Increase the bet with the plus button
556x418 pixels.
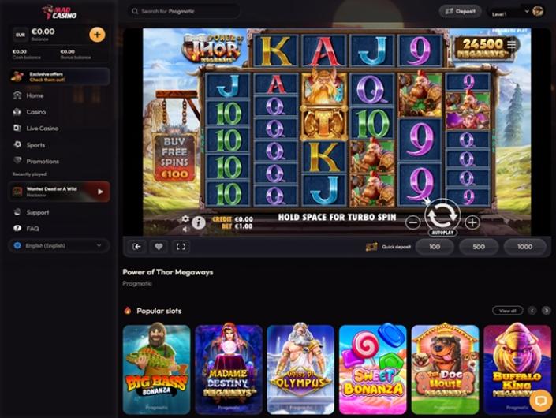(x=472, y=222)
